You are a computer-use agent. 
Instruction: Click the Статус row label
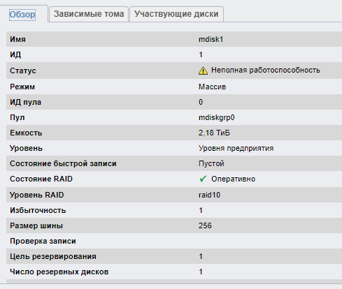pyautogui.click(x=23, y=71)
